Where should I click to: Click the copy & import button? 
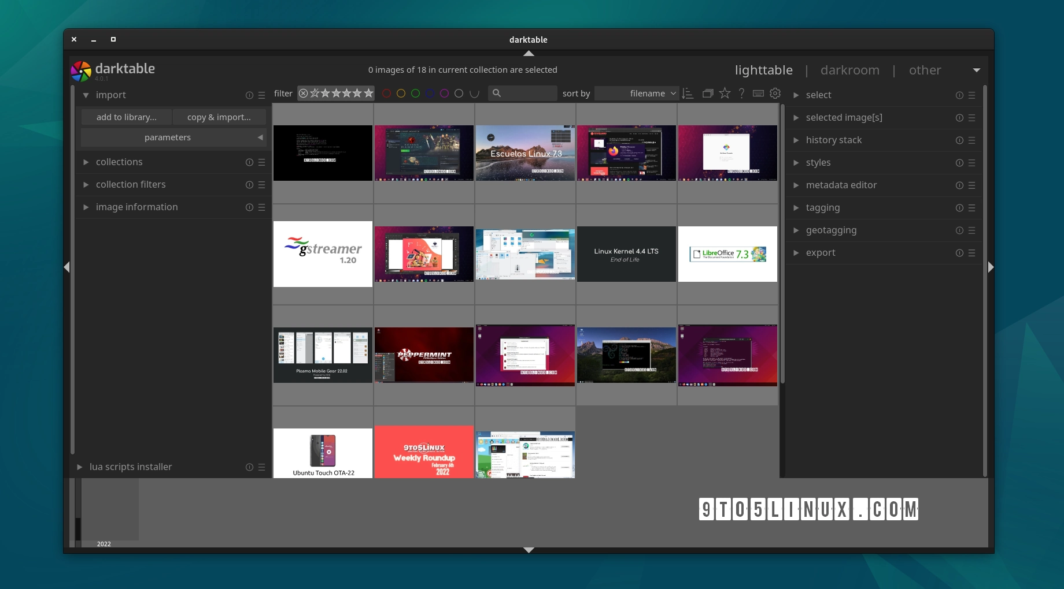(x=219, y=117)
